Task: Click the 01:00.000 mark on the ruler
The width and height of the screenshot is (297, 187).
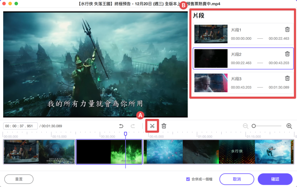Action: [x=205, y=136]
